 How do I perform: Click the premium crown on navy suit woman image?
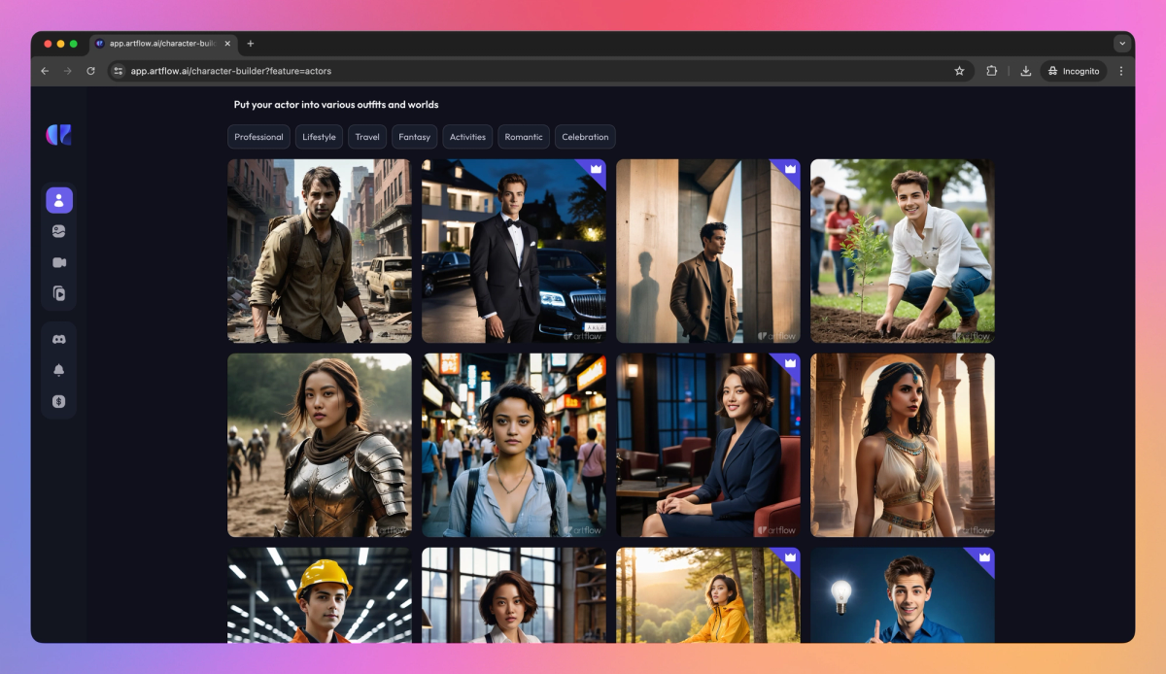[x=790, y=363]
